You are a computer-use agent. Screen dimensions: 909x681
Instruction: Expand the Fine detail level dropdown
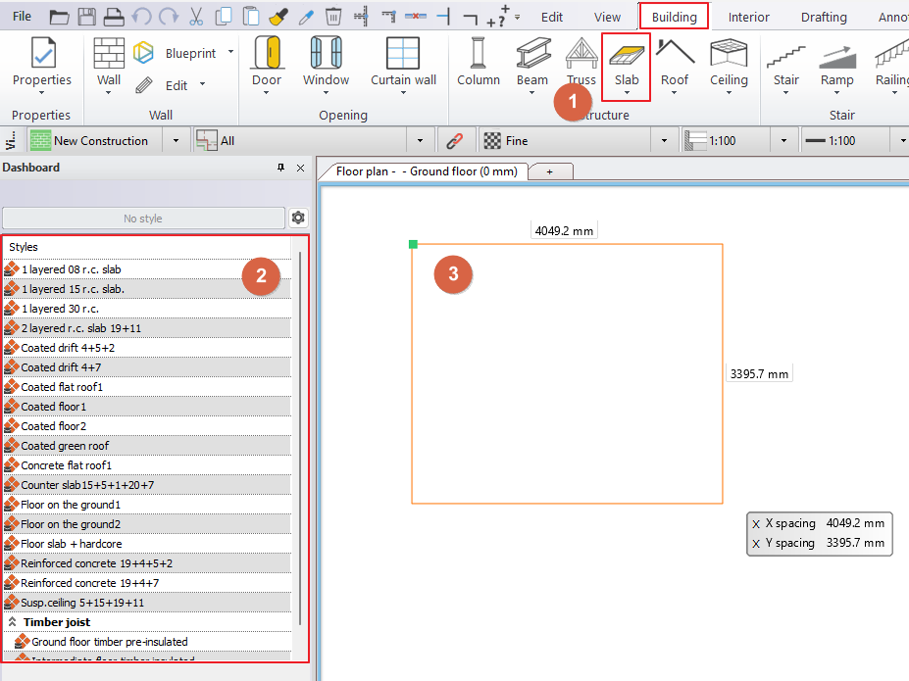(x=664, y=141)
